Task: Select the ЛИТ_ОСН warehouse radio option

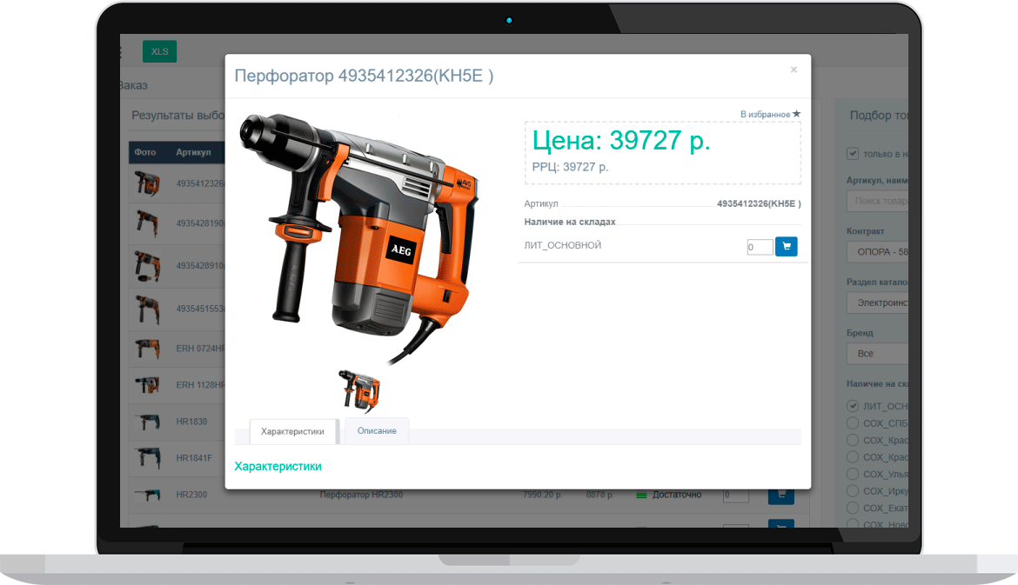Action: click(853, 406)
